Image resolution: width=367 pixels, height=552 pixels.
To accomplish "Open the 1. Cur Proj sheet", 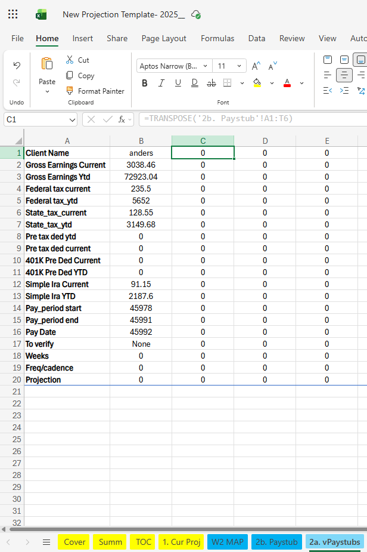I will pyautogui.click(x=181, y=542).
